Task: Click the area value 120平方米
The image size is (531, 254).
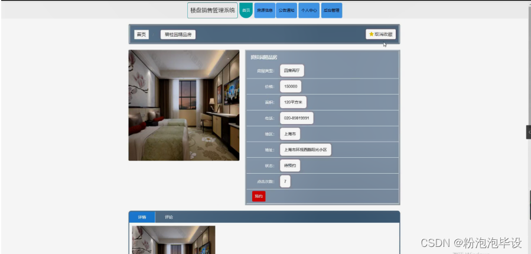Action: (294, 102)
